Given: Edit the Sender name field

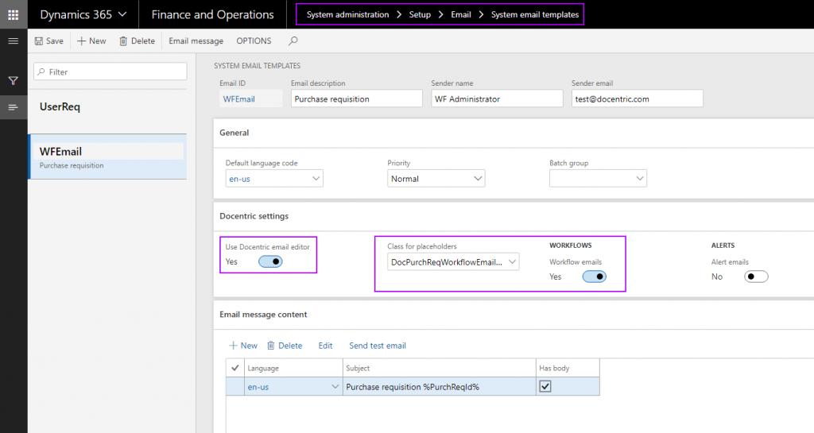Looking at the screenshot, I should [497, 99].
